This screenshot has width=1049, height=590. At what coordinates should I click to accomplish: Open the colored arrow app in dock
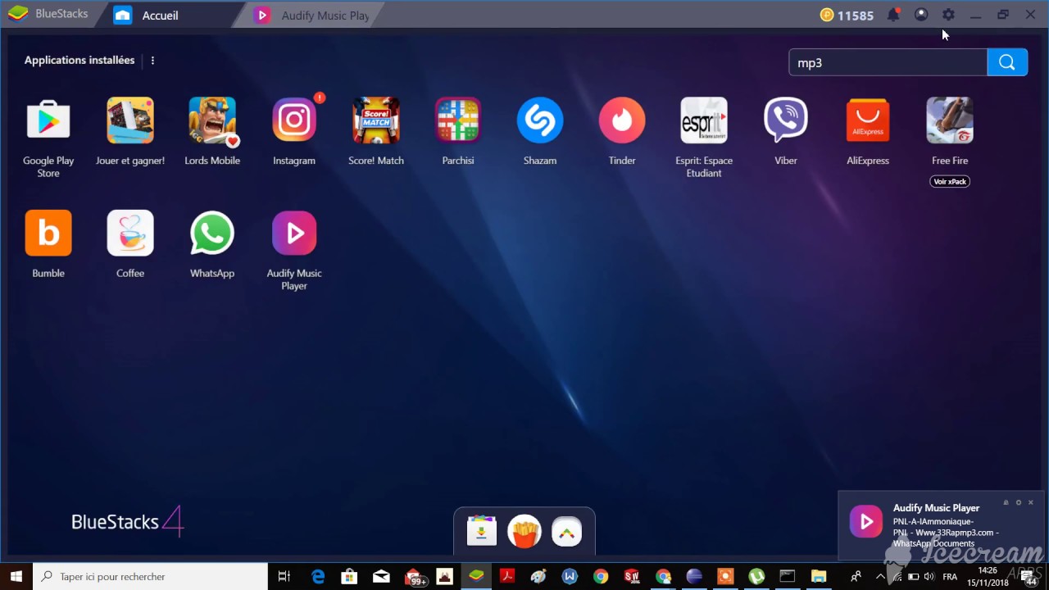(x=566, y=531)
